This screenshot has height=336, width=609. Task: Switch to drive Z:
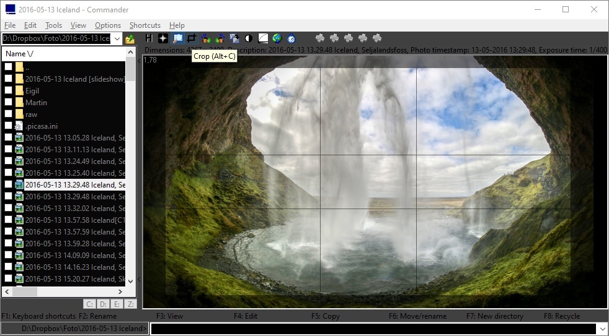(130, 304)
